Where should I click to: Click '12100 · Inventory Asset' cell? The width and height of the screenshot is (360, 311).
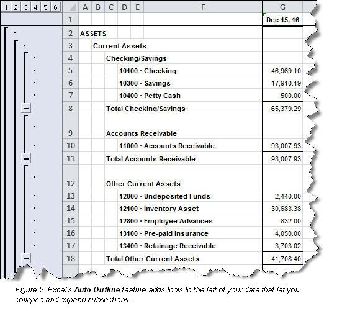coord(159,209)
